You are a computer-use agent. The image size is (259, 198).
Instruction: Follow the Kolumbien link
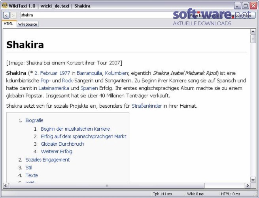116,73
